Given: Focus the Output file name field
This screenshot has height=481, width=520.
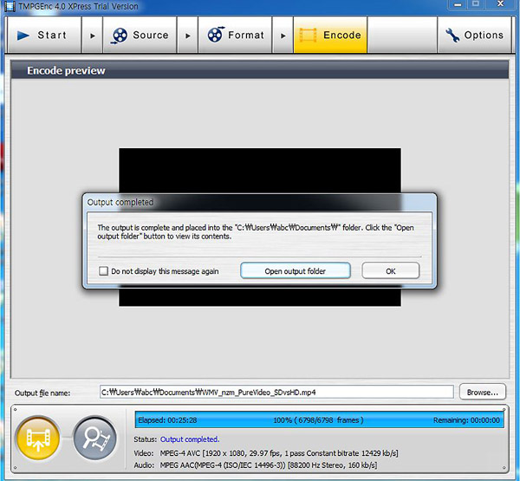Looking at the screenshot, I should pyautogui.click(x=276, y=392).
